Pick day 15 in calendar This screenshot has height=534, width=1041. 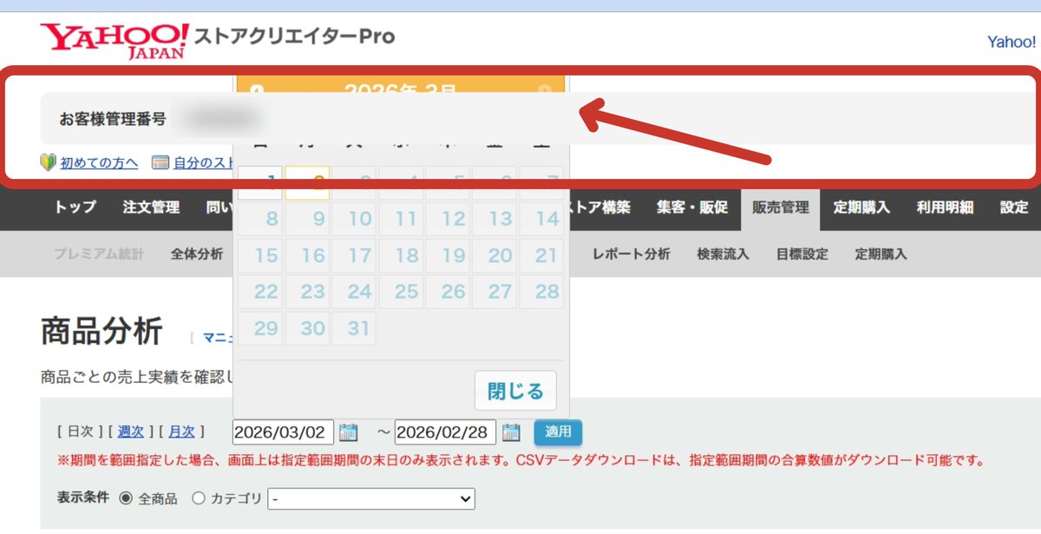click(x=260, y=255)
